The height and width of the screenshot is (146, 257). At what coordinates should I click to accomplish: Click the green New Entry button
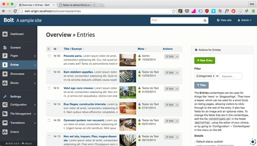(204, 61)
